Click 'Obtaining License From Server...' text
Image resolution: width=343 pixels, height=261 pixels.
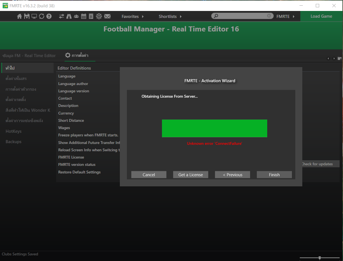(170, 96)
